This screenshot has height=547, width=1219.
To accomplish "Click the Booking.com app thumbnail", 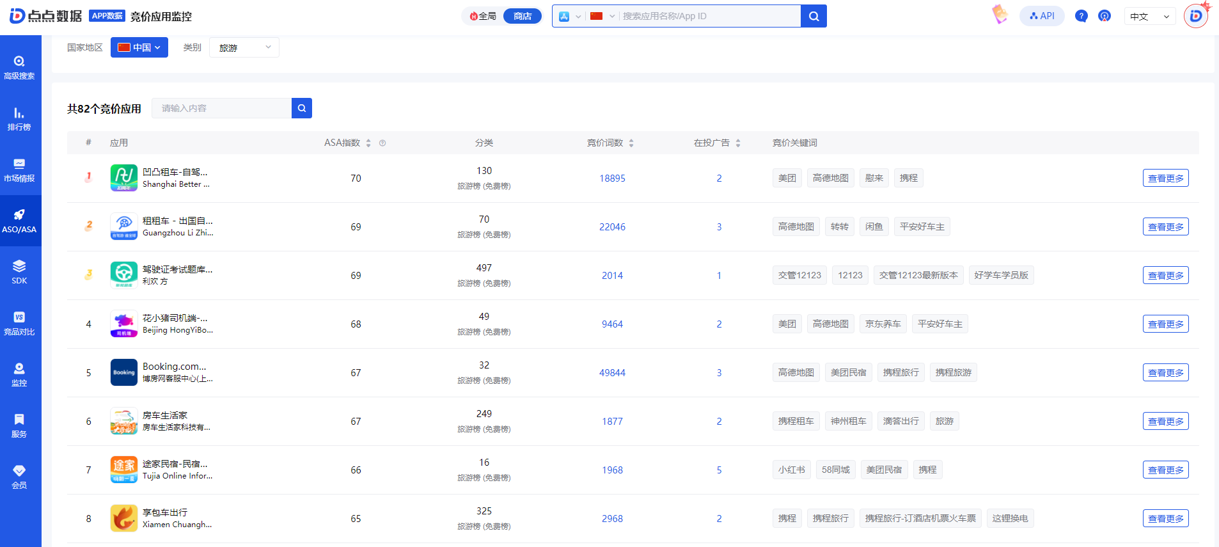I will click(x=124, y=372).
